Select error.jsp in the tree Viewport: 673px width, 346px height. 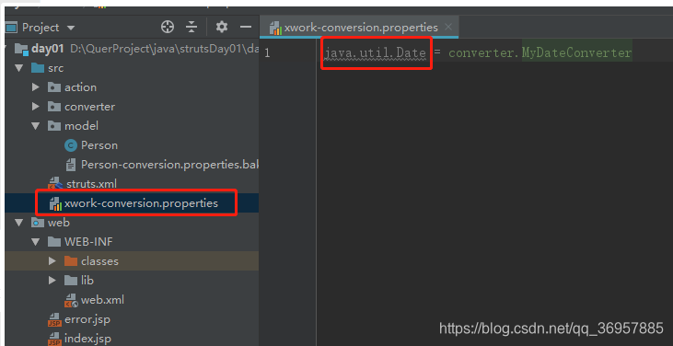pyautogui.click(x=87, y=320)
